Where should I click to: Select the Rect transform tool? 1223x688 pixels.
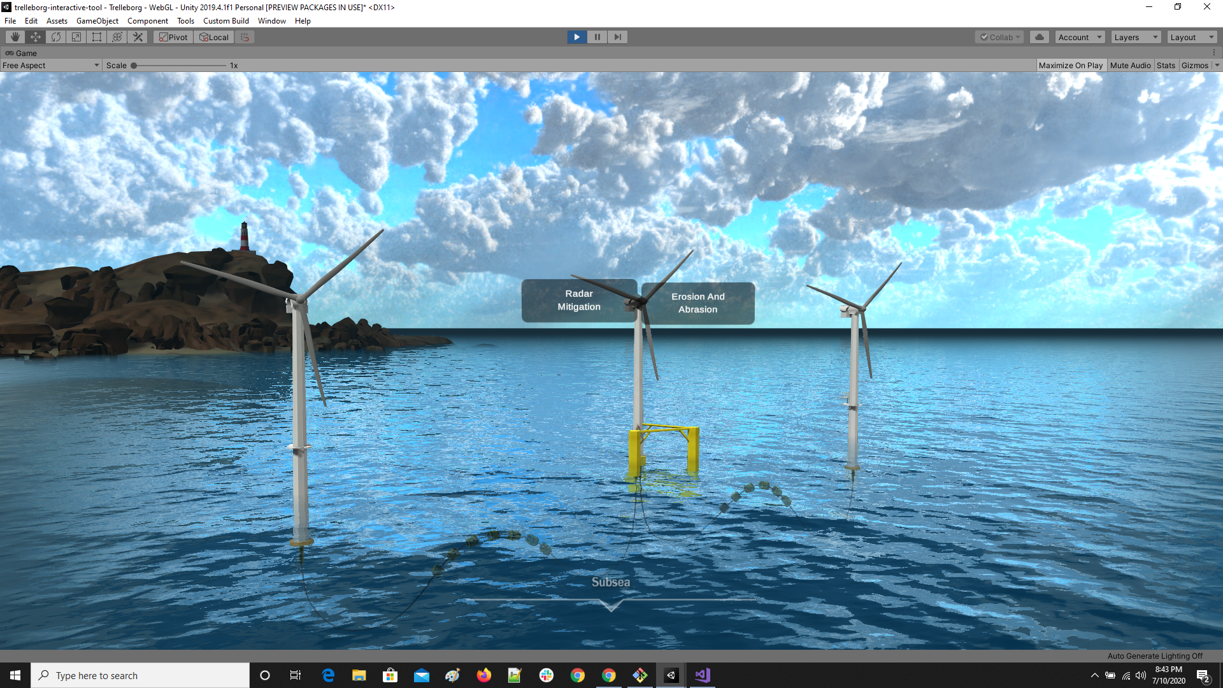[x=97, y=37]
